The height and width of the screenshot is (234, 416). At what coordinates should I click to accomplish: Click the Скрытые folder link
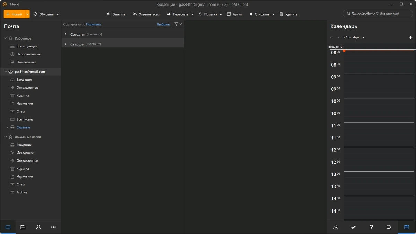[x=23, y=128]
